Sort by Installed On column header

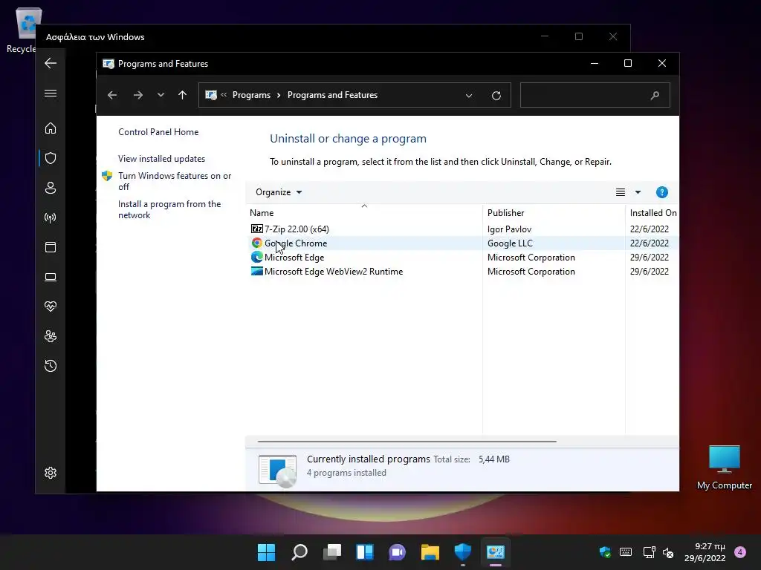coord(653,213)
